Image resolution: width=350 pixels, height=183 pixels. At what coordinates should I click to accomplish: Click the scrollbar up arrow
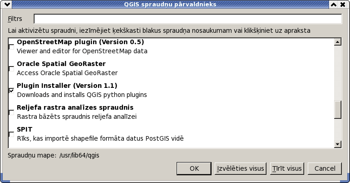click(338, 42)
